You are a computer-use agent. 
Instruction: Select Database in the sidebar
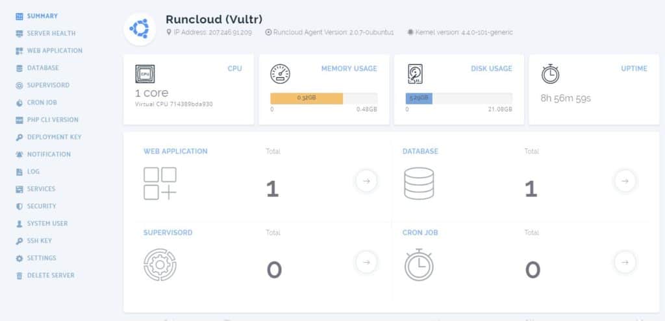pyautogui.click(x=43, y=68)
